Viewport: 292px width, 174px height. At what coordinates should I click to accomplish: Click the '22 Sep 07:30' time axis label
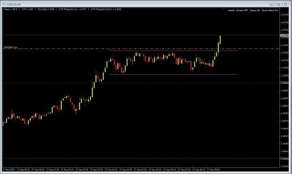click(184, 169)
